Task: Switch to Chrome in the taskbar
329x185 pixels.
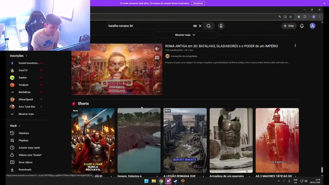Action: point(161,181)
